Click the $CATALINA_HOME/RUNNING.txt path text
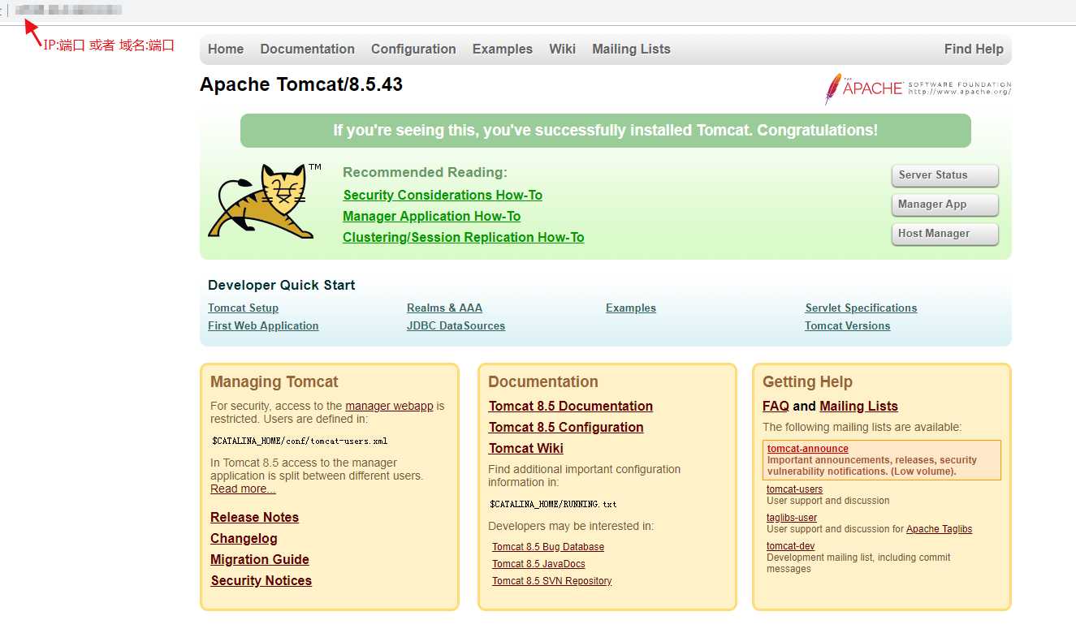The height and width of the screenshot is (633, 1076). (x=552, y=504)
